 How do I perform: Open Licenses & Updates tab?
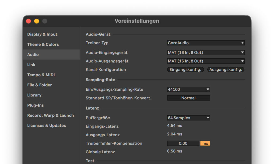[x=51, y=126]
